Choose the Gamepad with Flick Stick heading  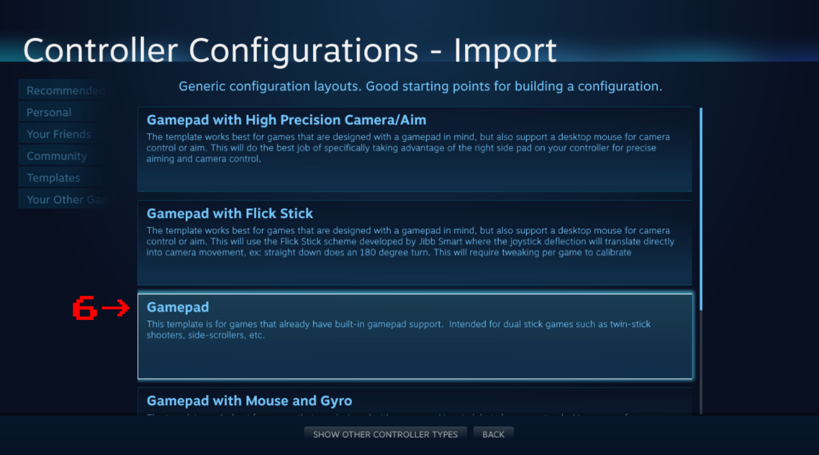(x=229, y=213)
